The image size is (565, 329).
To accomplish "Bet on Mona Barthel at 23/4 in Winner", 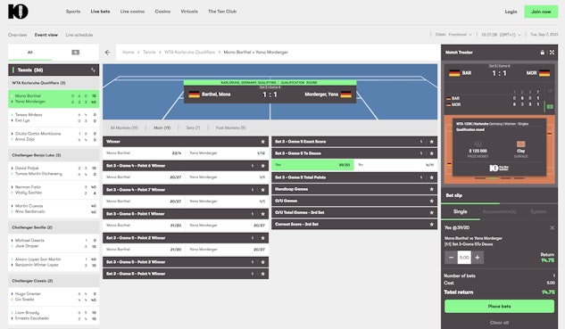I will [144, 153].
